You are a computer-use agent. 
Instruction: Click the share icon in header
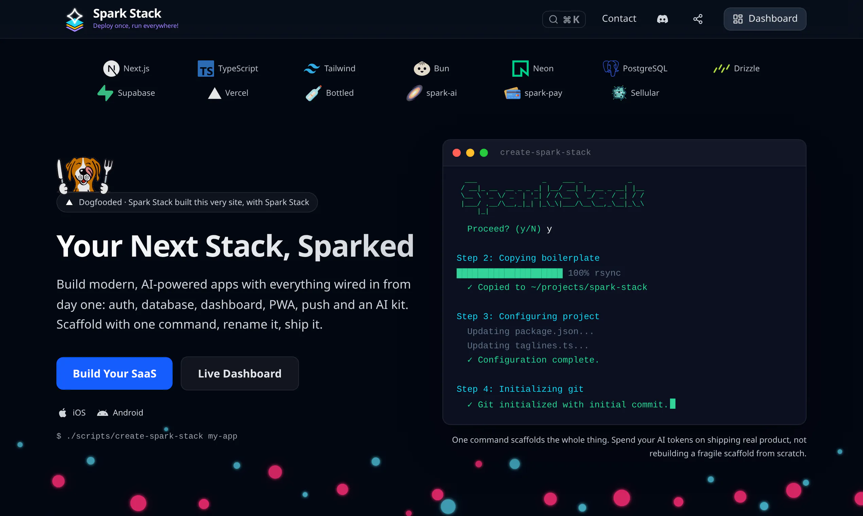click(698, 19)
